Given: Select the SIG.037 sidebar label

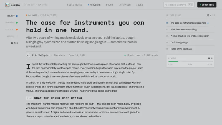Looking at the screenshot, I should (11, 16).
